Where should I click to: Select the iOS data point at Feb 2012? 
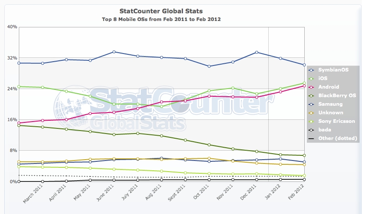(x=304, y=83)
